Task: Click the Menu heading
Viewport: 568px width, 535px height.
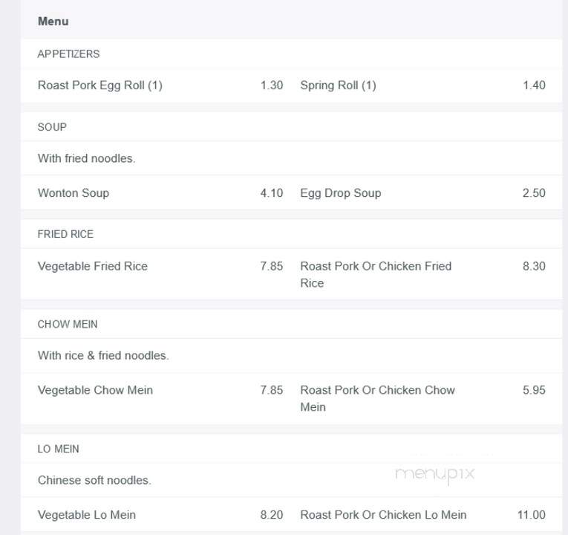Action: click(53, 22)
